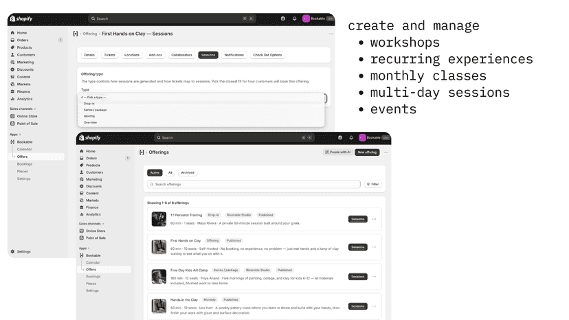The width and height of the screenshot is (569, 320).
Task: Click Bookable breadcrumb icon beside Offerings title
Action: (142, 152)
